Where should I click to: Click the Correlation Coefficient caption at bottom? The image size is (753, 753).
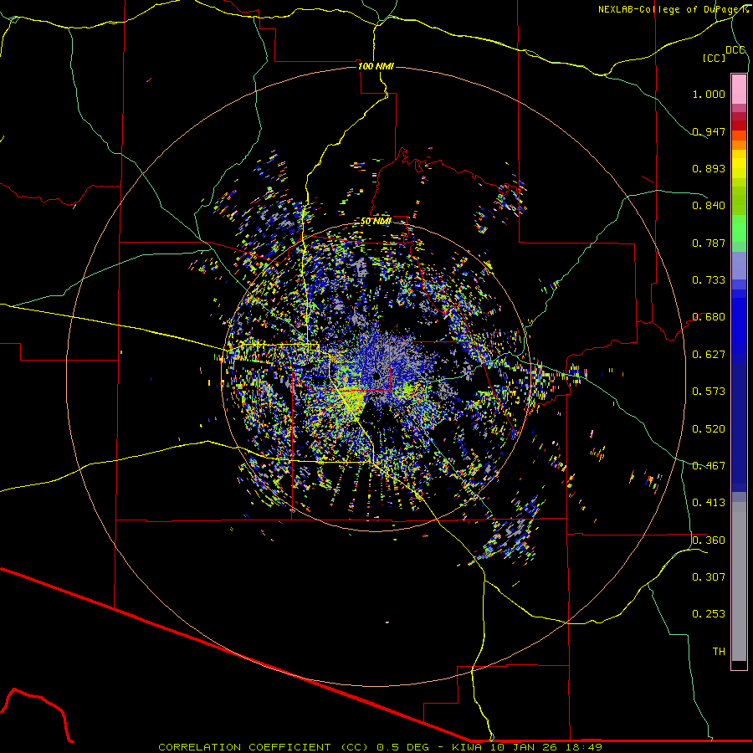click(x=381, y=747)
